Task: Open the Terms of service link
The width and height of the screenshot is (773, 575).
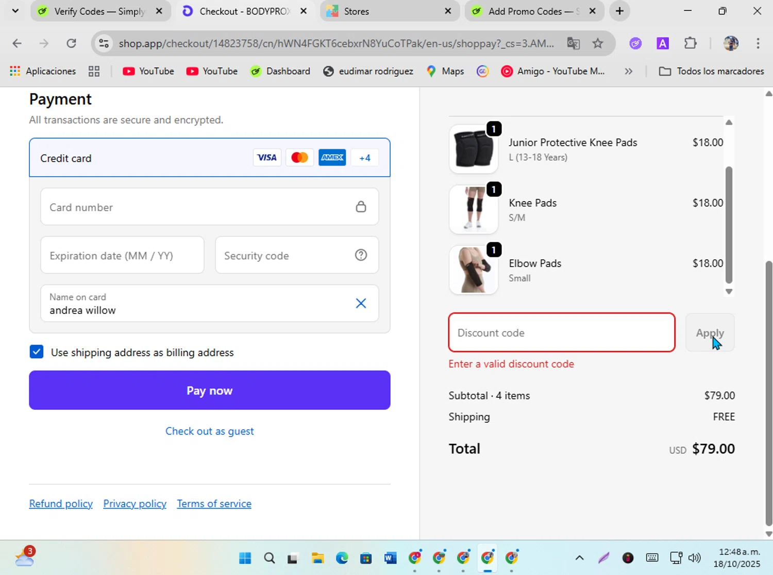Action: 214,503
